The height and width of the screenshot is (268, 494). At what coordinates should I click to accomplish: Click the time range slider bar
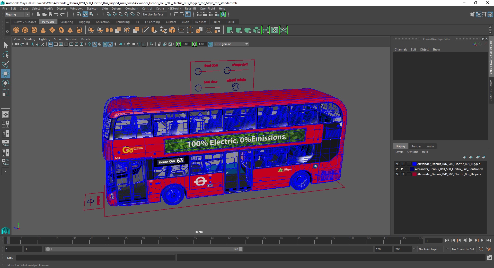point(144,249)
